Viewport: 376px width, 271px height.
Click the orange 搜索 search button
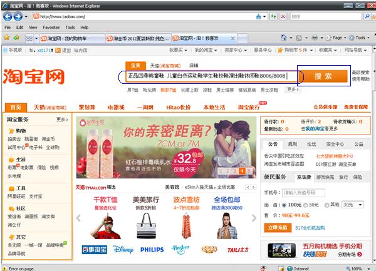click(x=323, y=76)
